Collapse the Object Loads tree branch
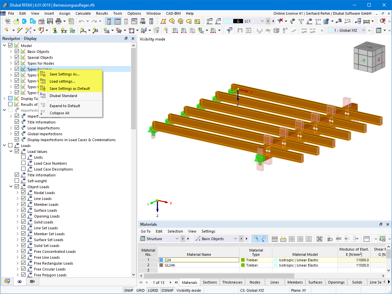Image resolution: width=392 pixels, height=294 pixels. [11, 187]
